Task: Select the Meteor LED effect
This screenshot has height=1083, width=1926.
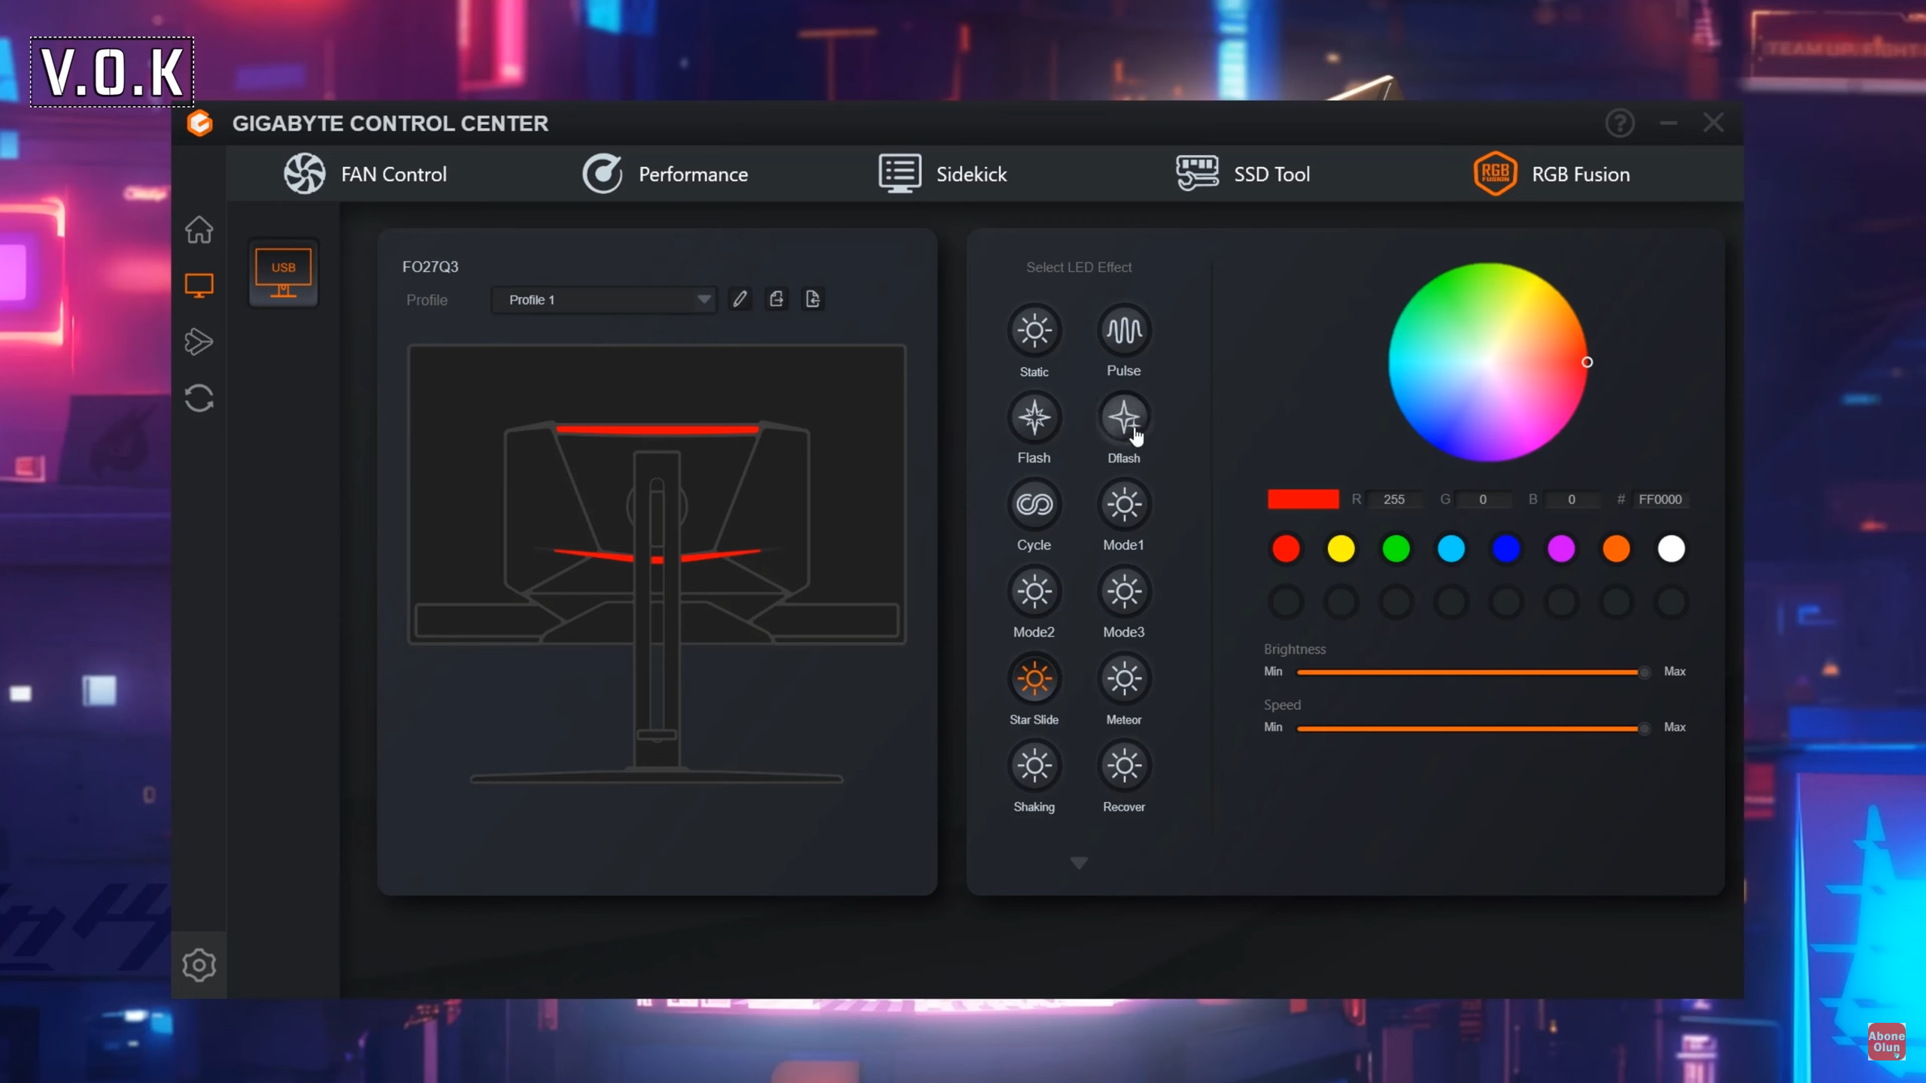Action: click(1124, 679)
